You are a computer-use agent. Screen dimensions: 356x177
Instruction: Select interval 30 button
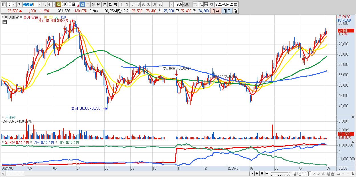[149, 4]
